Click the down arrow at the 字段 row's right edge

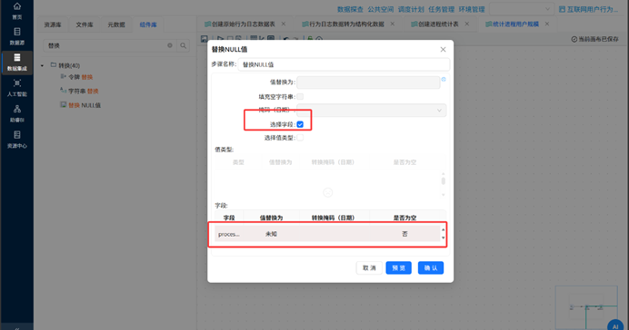444,238
